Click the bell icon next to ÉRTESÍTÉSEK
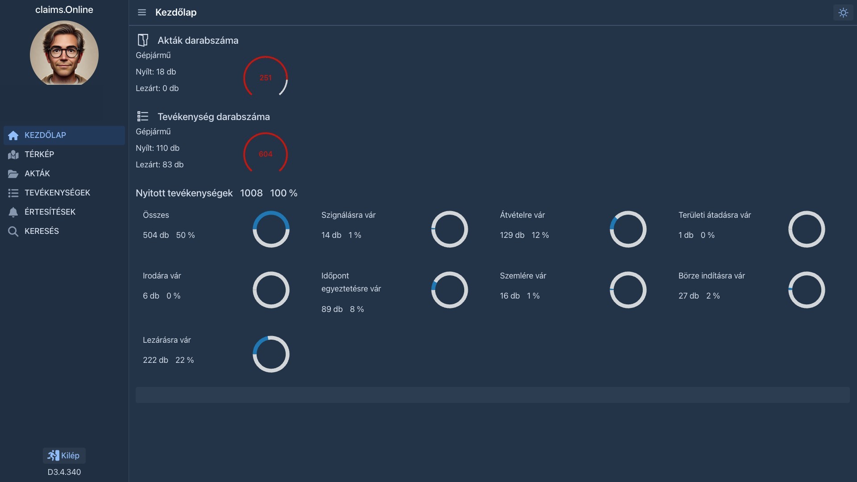 point(13,212)
